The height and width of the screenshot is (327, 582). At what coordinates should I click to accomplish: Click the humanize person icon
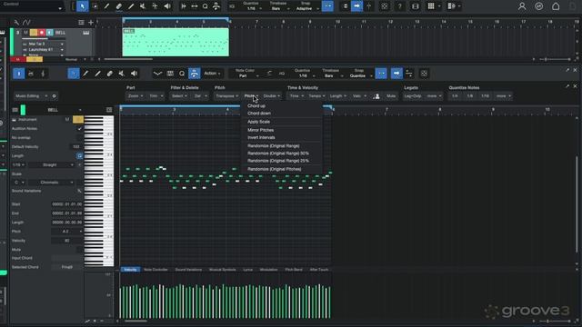pyautogui.click(x=376, y=96)
